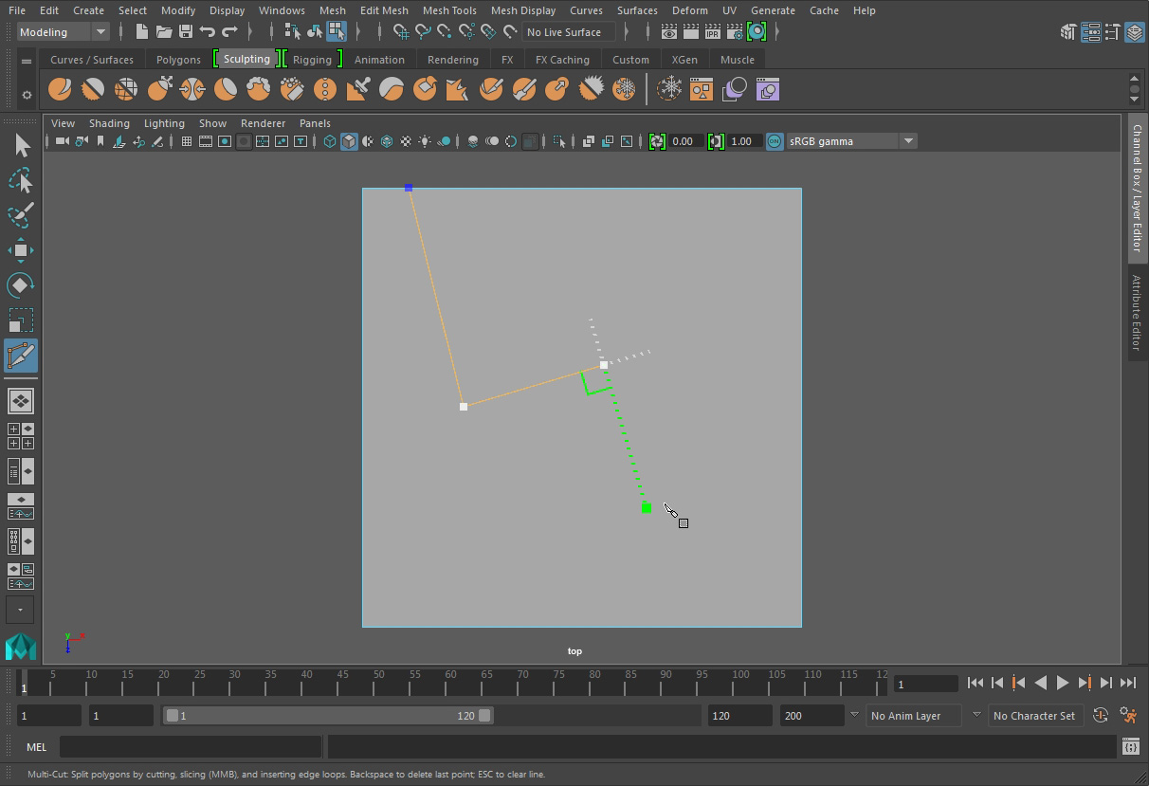Switch to single perspective pane layout
1149x786 pixels.
tap(21, 400)
